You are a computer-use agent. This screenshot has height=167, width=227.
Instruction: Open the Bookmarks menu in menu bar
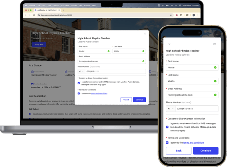tap(65, 5)
